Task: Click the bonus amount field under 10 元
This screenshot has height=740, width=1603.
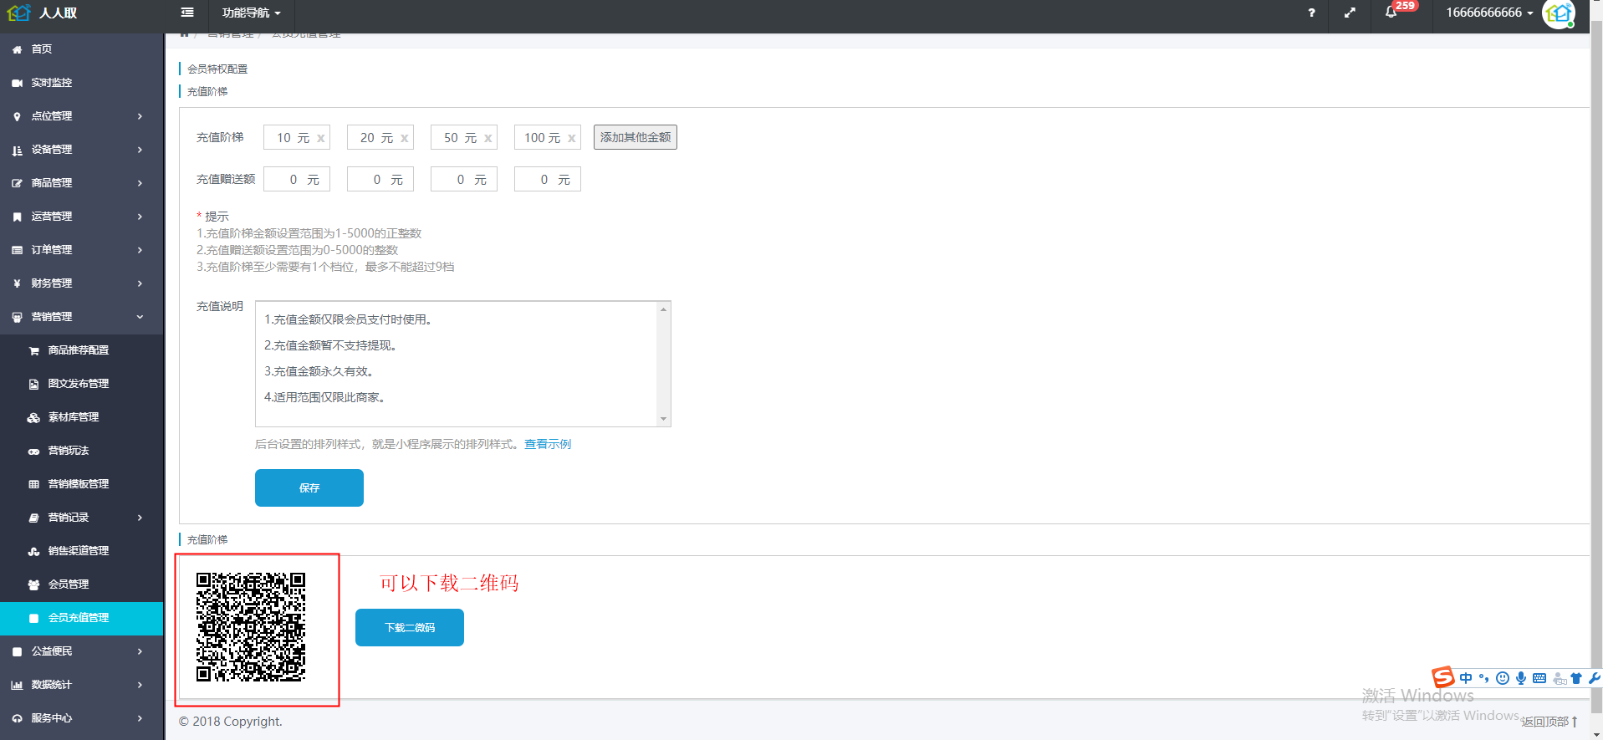Action: tap(297, 179)
